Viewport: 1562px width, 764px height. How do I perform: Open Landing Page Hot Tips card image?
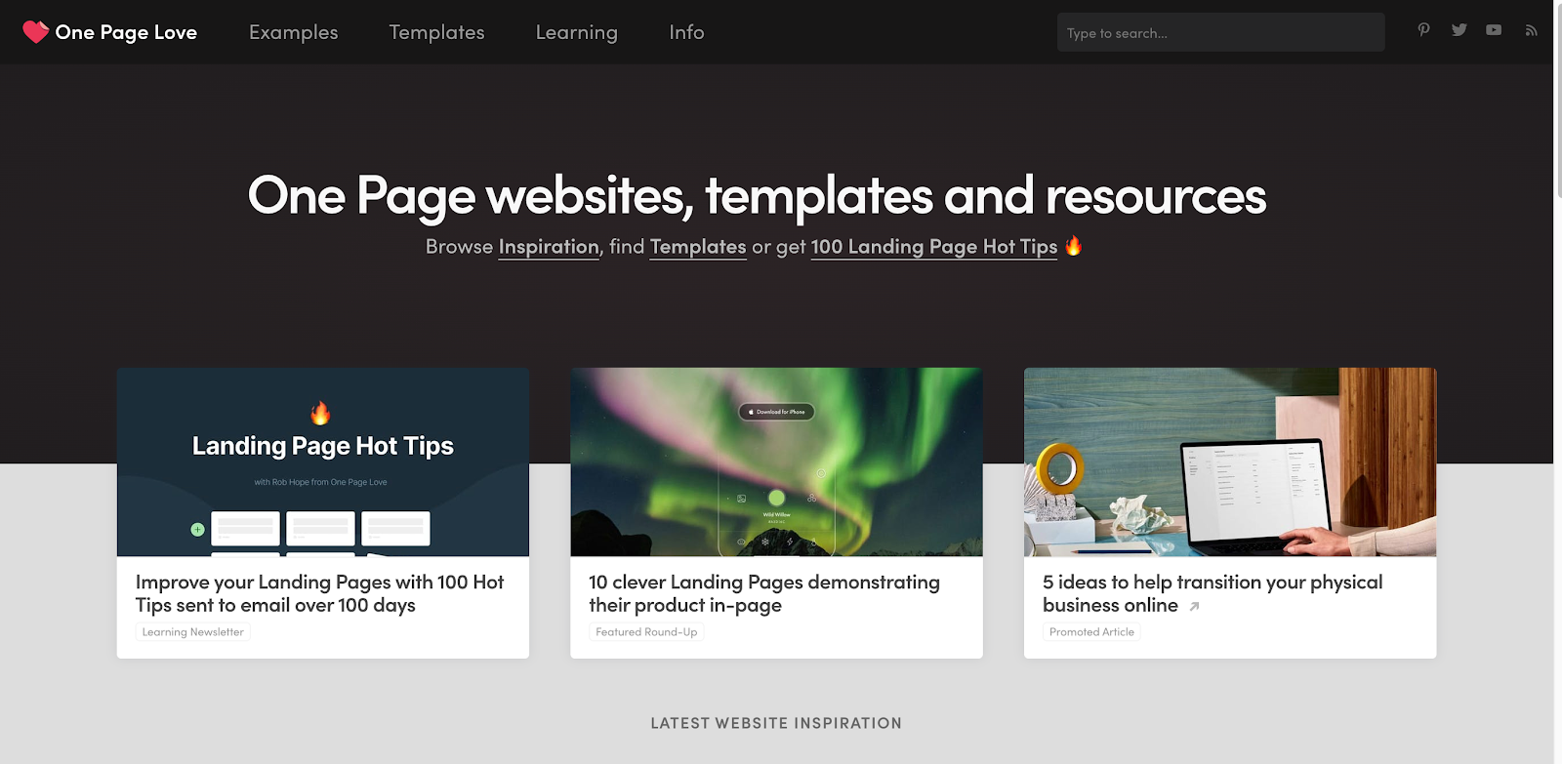click(323, 462)
